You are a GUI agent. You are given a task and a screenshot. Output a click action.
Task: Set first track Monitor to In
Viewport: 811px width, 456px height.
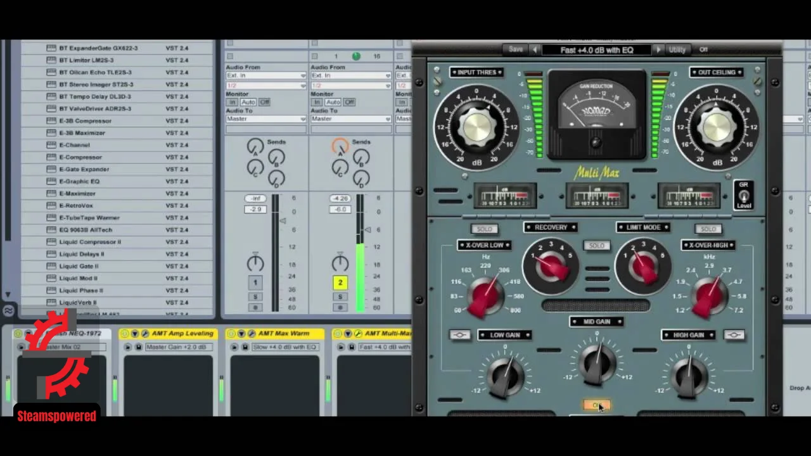pos(233,103)
